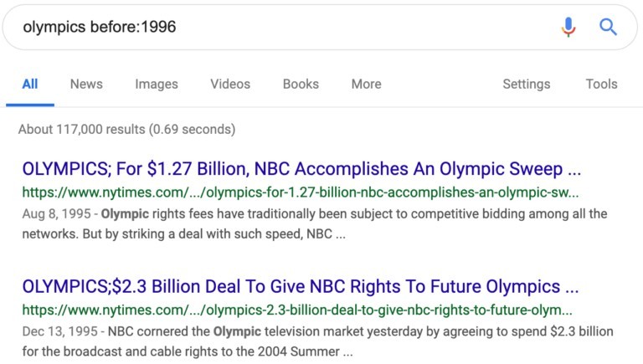Viewport: 643px width, 364px height.
Task: Open the '$2.3 Billion Deal' result title
Action: pyautogui.click(x=301, y=287)
